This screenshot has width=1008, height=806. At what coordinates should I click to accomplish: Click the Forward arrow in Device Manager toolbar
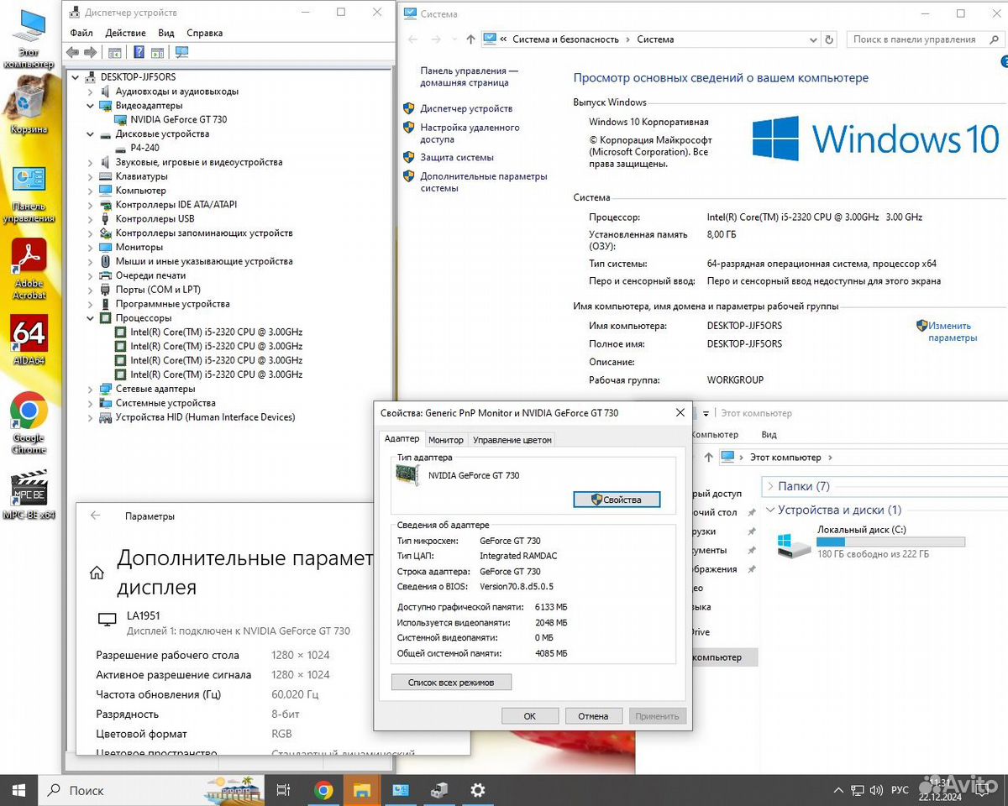(91, 52)
